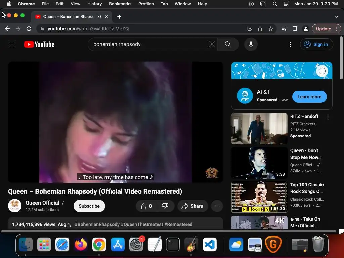The width and height of the screenshot is (344, 258).
Task: Like the Bohemian Rhapsody video
Action: [146, 206]
